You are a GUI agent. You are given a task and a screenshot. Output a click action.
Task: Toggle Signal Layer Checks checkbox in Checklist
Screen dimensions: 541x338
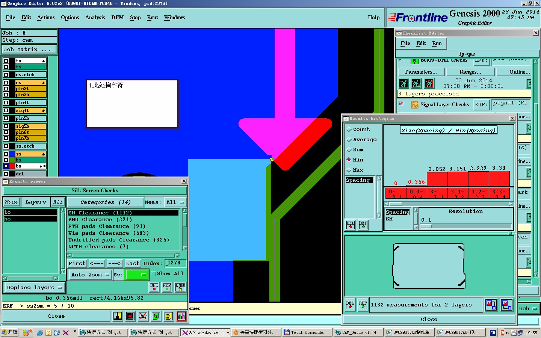(x=401, y=104)
